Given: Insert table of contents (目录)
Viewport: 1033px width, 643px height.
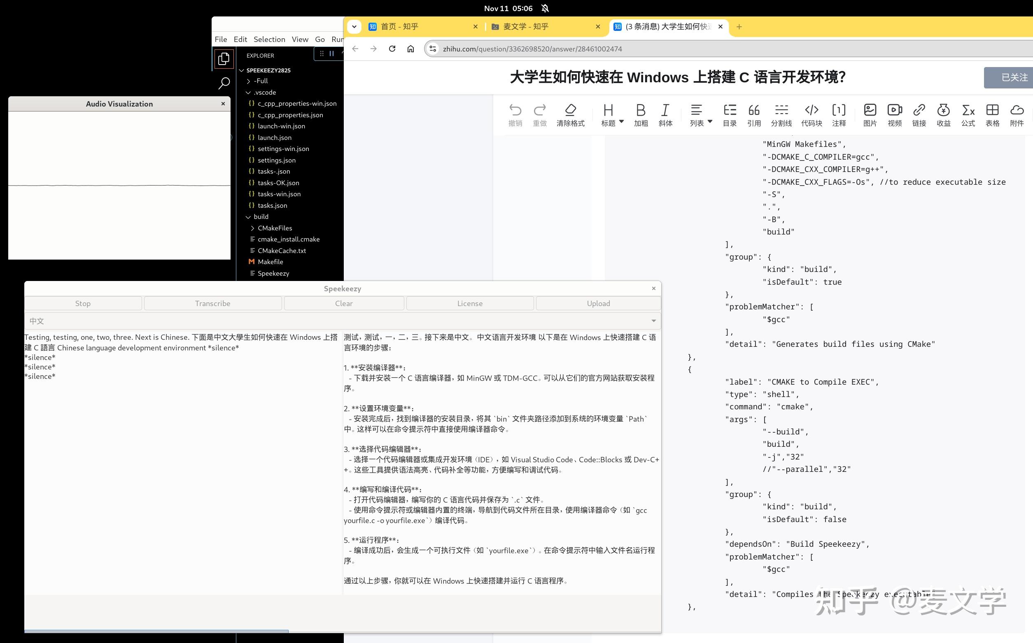Looking at the screenshot, I should pos(730,115).
